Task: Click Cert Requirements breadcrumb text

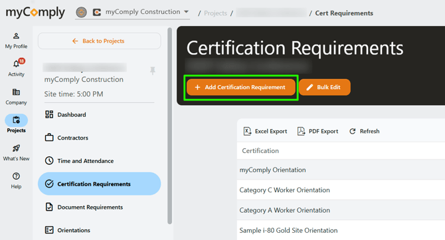Action: point(344,13)
